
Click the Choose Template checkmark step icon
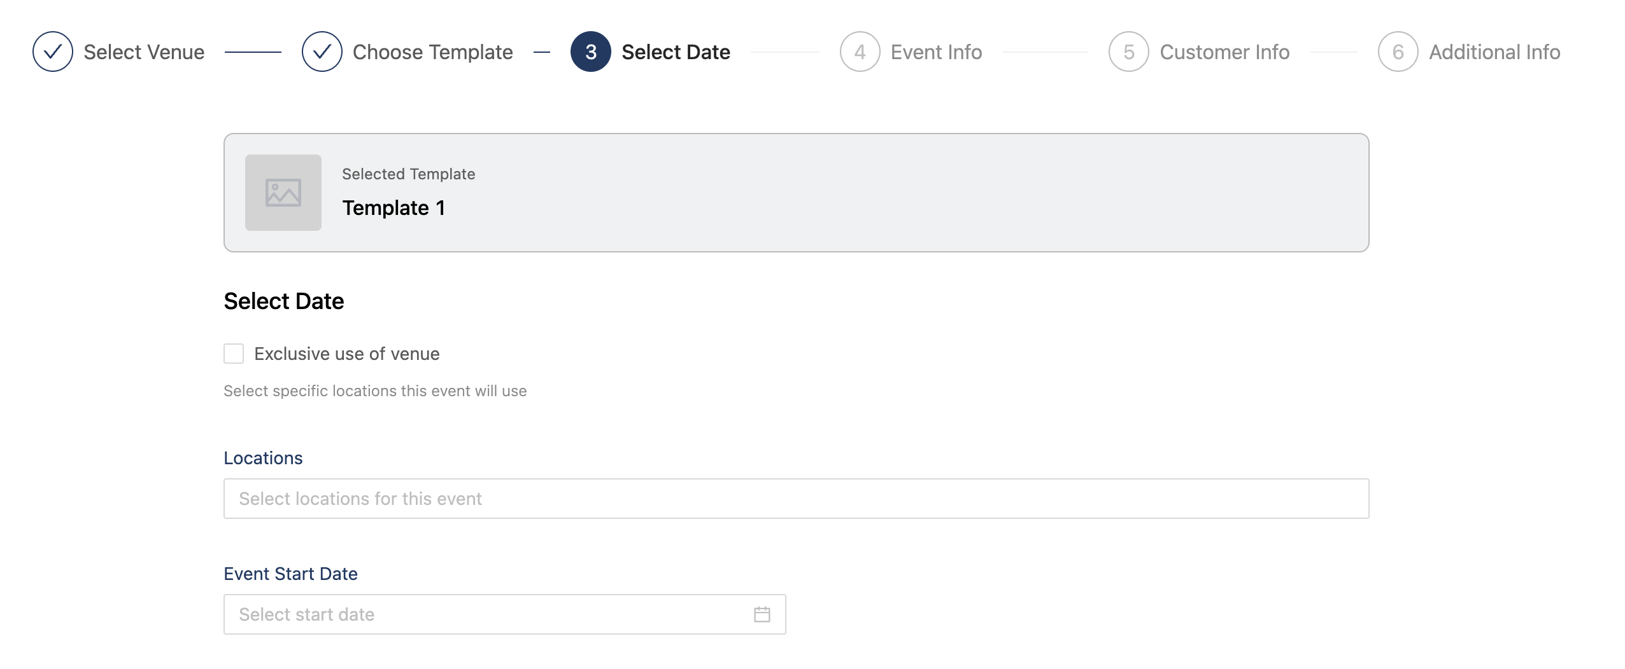click(322, 52)
